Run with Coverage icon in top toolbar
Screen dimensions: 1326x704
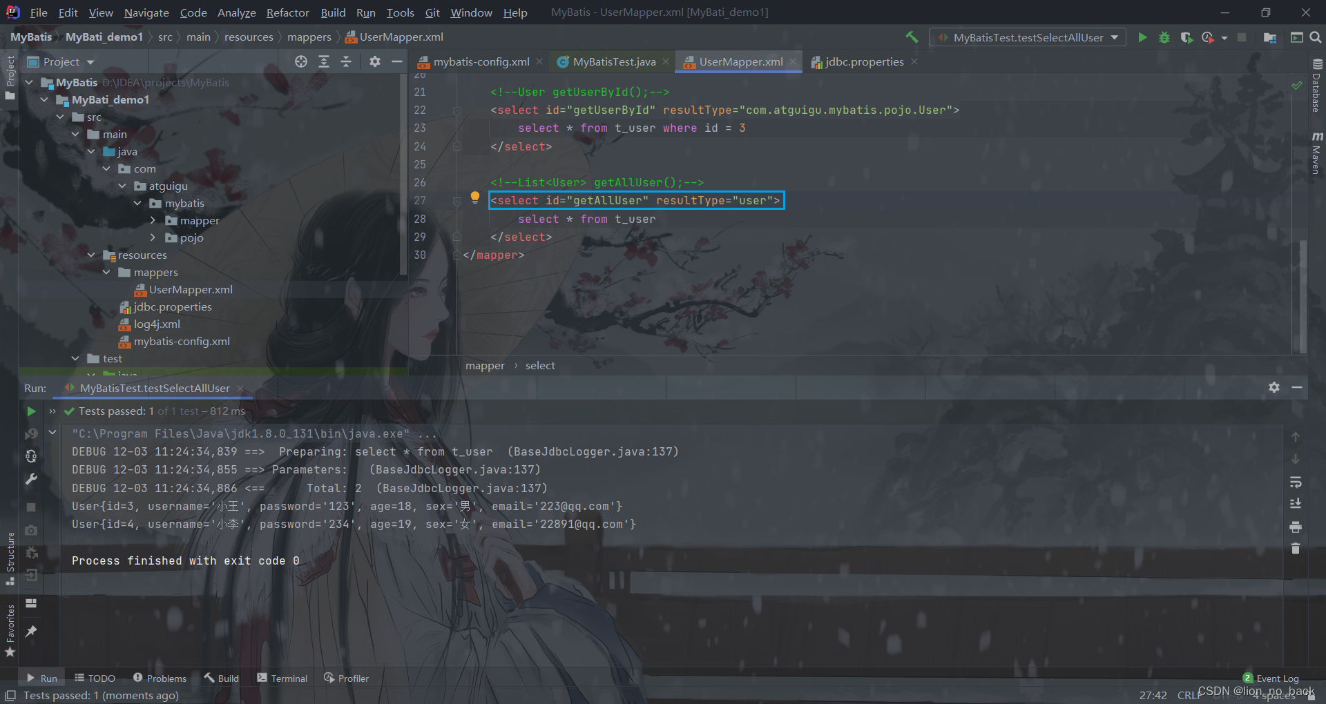pos(1186,37)
